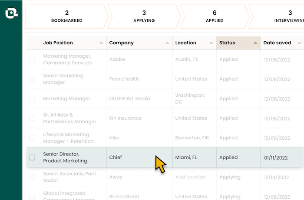Click United States location in PicnicHealth row

coord(191,79)
